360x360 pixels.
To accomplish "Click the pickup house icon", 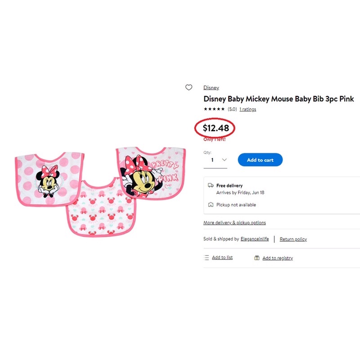I will (x=210, y=204).
